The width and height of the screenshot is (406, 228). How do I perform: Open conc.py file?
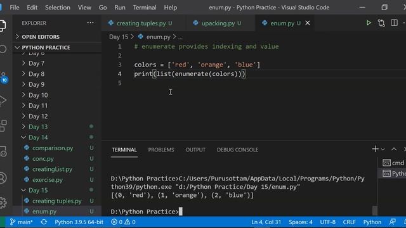43,159
